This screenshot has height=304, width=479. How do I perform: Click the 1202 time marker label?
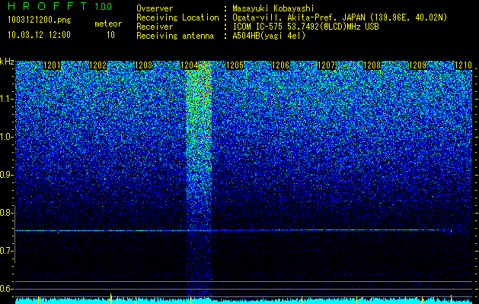(x=97, y=65)
